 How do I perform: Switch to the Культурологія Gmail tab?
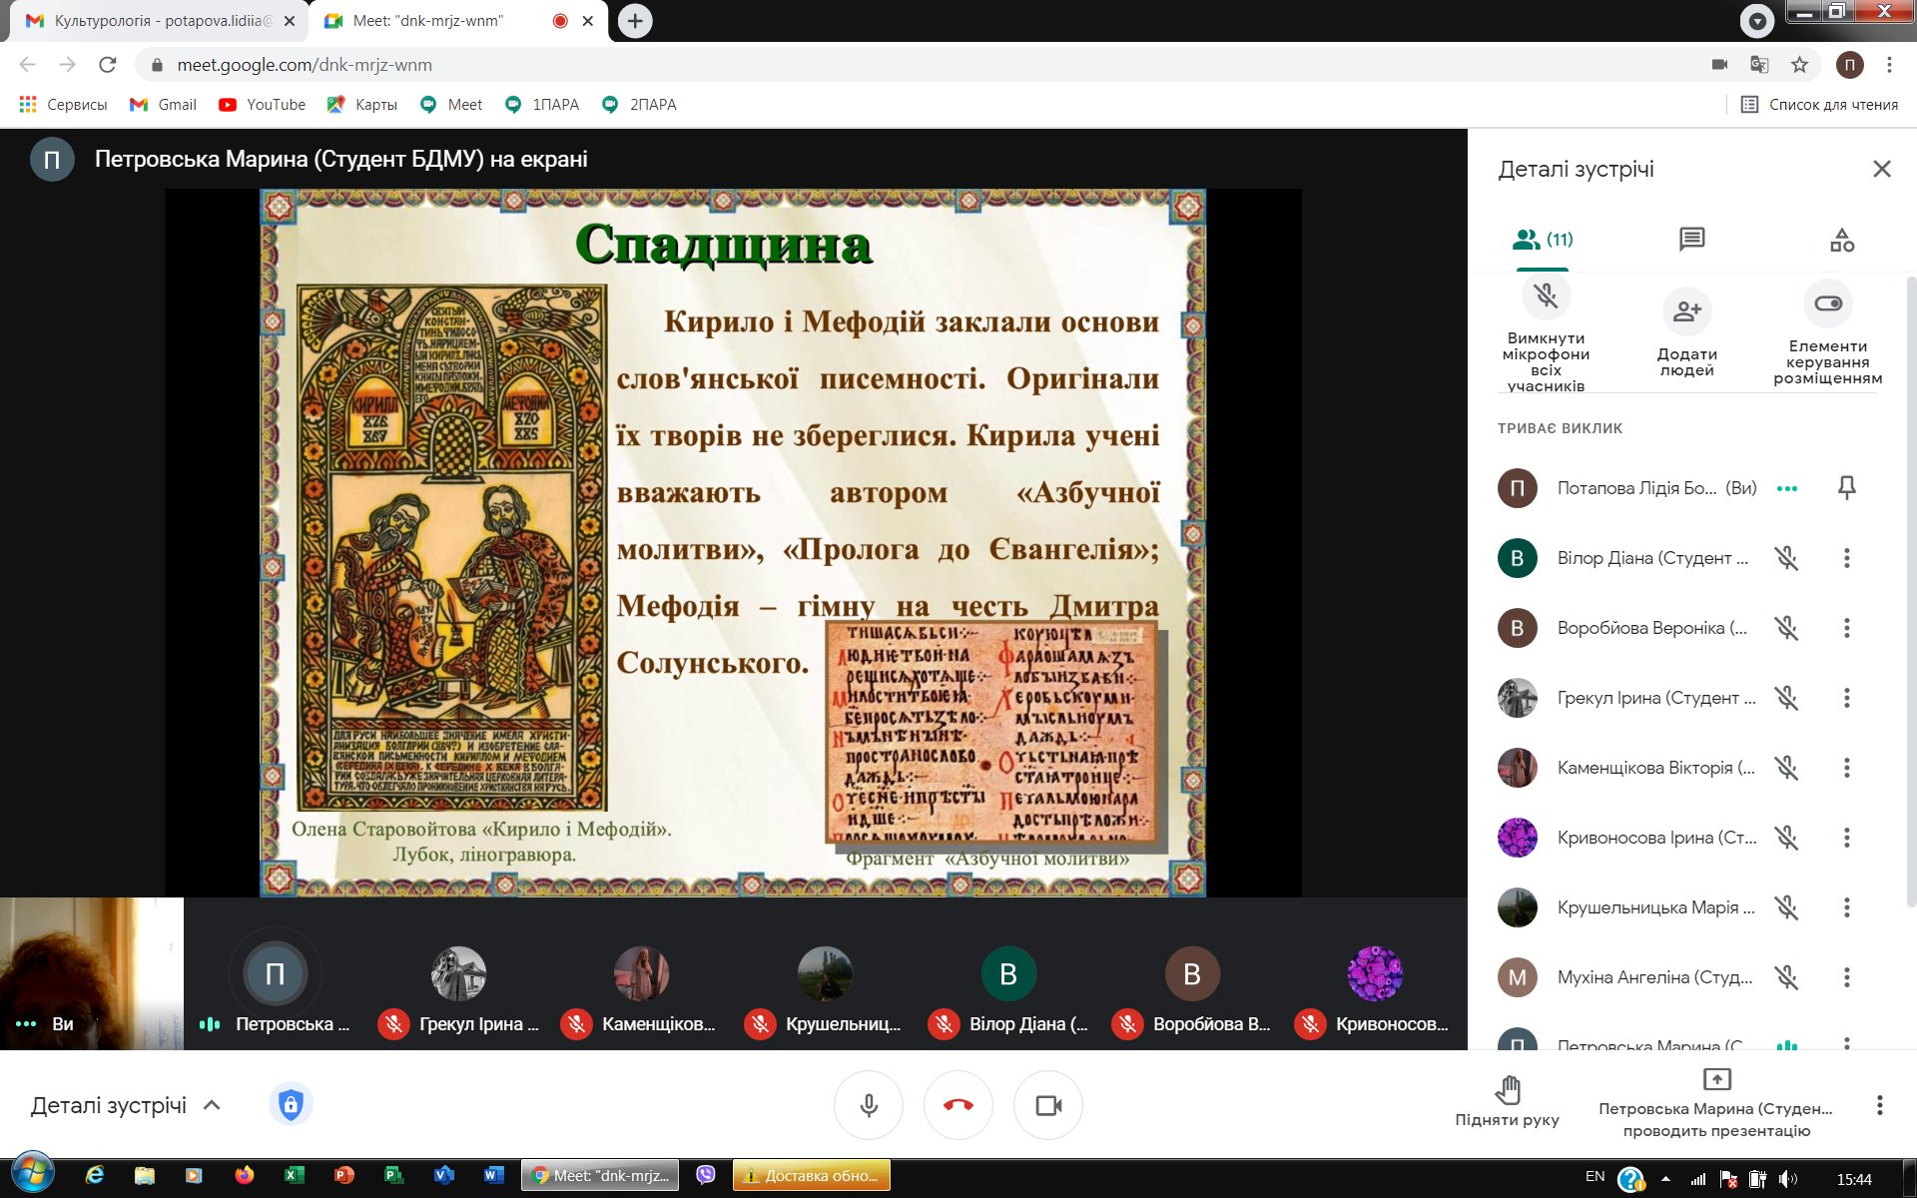click(160, 21)
